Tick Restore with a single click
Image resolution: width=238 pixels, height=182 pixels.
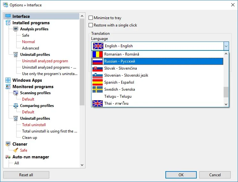(x=91, y=25)
